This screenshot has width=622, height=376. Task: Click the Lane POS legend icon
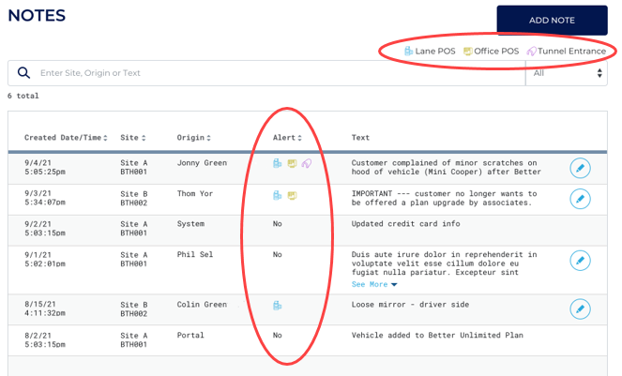click(x=409, y=52)
